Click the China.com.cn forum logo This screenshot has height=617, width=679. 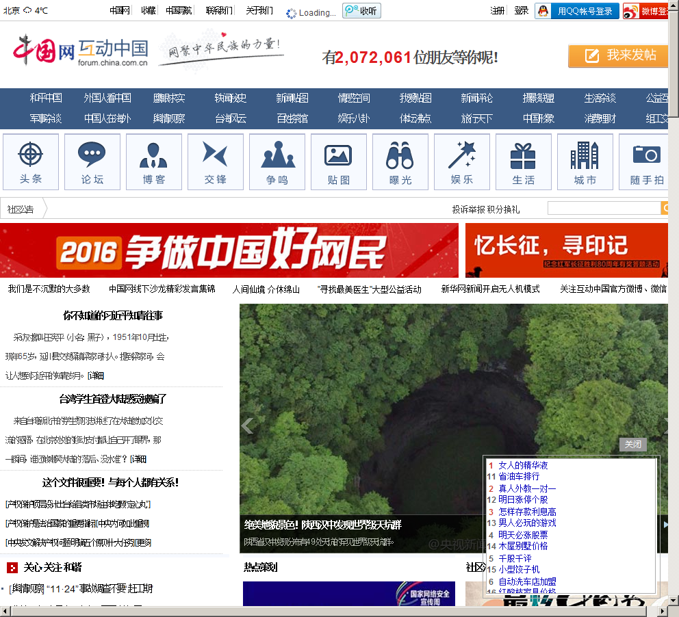tap(81, 51)
